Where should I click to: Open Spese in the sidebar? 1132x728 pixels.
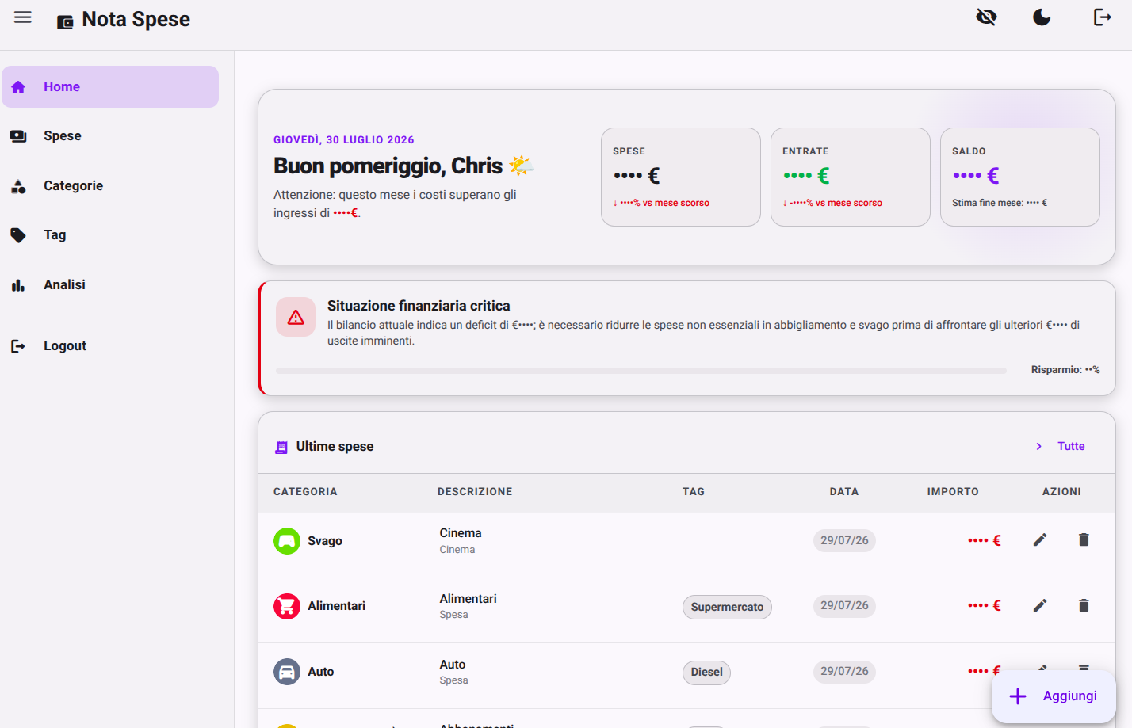tap(110, 136)
